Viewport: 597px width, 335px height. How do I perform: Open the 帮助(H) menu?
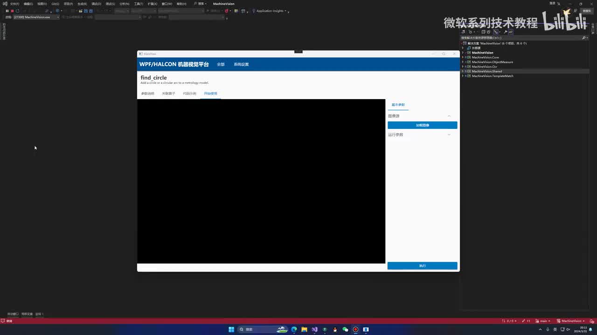(181, 4)
